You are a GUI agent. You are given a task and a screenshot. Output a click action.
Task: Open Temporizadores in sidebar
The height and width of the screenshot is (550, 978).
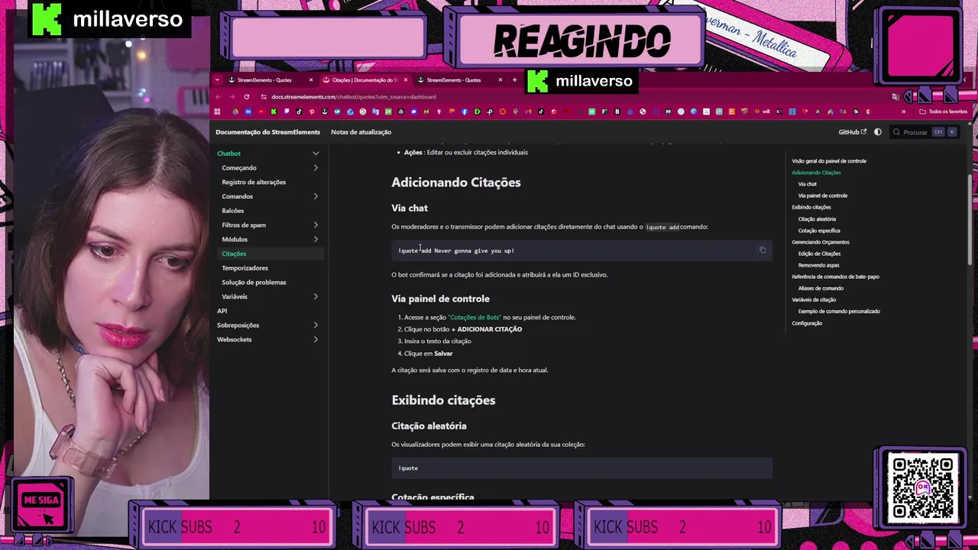click(244, 268)
